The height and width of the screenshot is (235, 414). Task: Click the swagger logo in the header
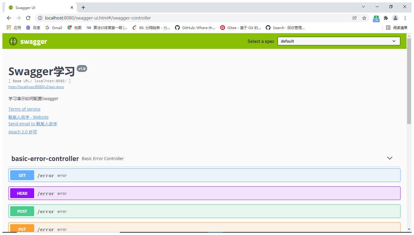pyautogui.click(x=28, y=41)
